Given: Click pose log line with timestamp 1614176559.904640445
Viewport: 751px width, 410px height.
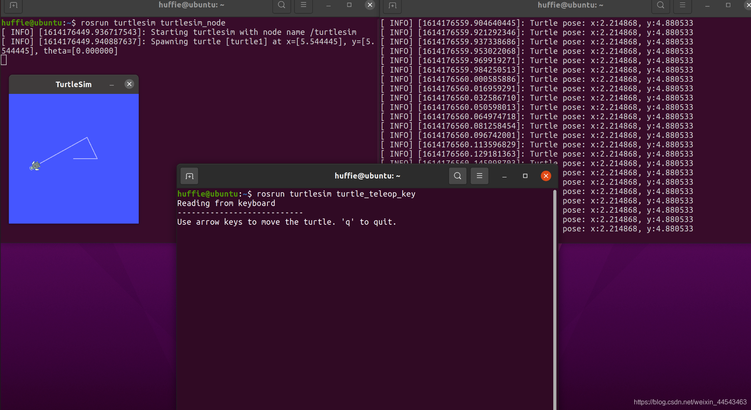Looking at the screenshot, I should click(537, 23).
